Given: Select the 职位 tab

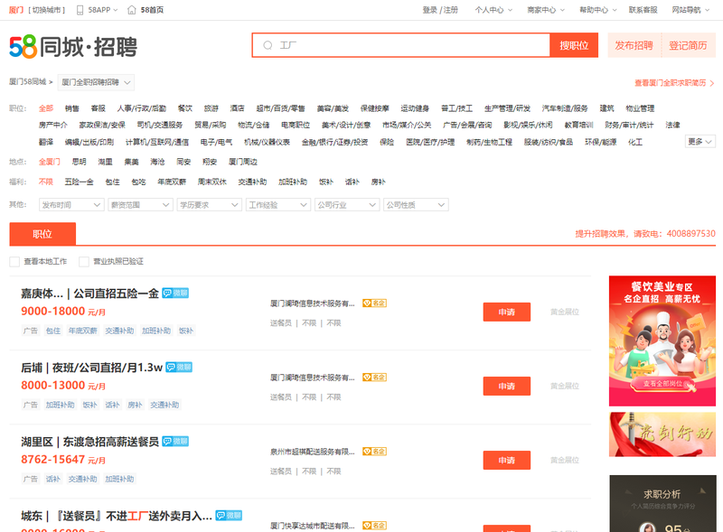Looking at the screenshot, I should coord(42,234).
